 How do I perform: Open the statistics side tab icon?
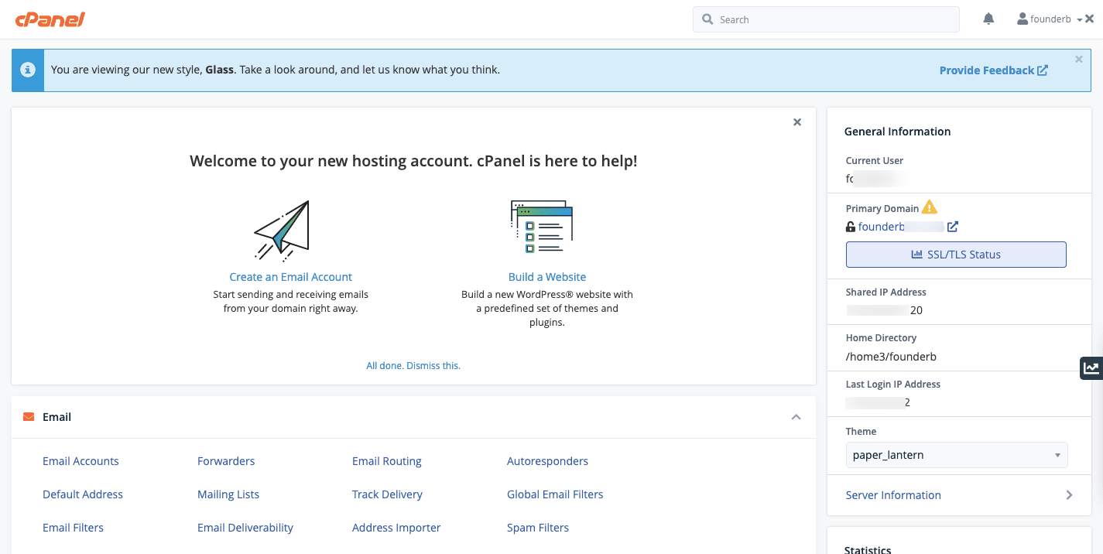pyautogui.click(x=1091, y=368)
